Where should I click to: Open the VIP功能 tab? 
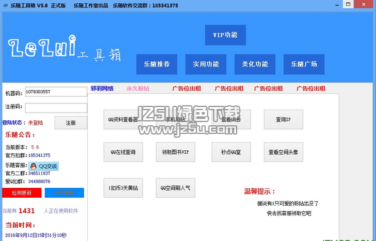pos(225,35)
